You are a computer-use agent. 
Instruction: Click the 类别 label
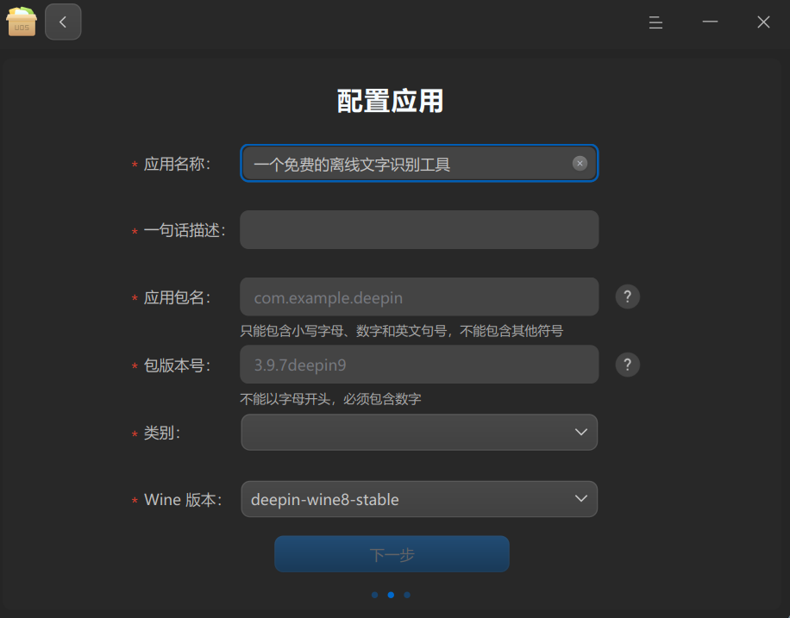point(162,433)
